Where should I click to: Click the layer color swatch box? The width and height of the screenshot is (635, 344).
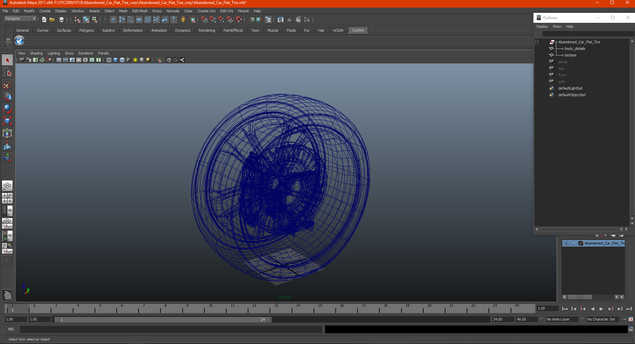click(x=581, y=243)
